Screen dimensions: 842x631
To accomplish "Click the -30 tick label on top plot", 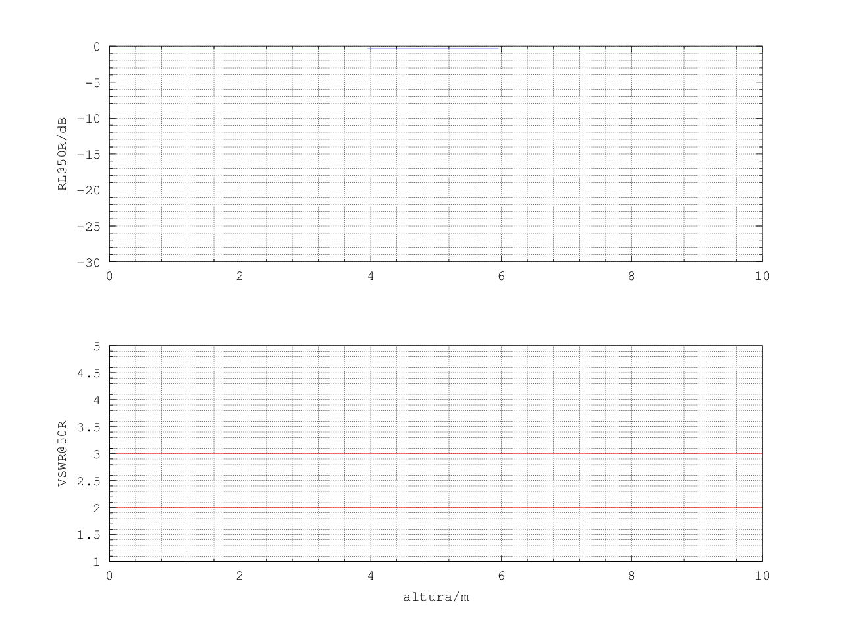I will click(88, 262).
